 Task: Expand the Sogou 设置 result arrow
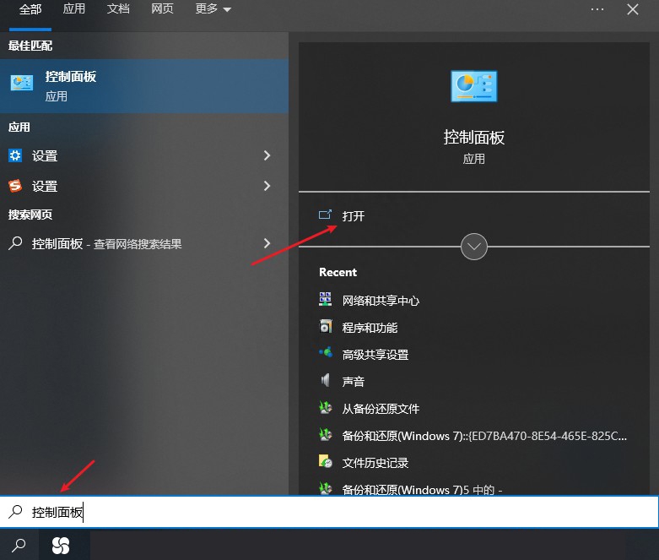click(x=267, y=186)
